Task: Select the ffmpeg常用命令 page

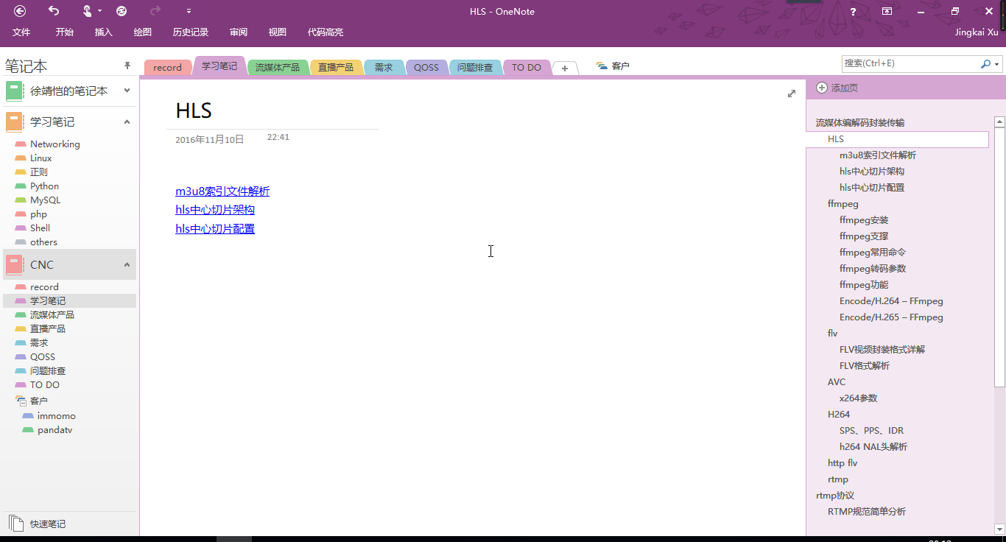Action: pos(872,253)
